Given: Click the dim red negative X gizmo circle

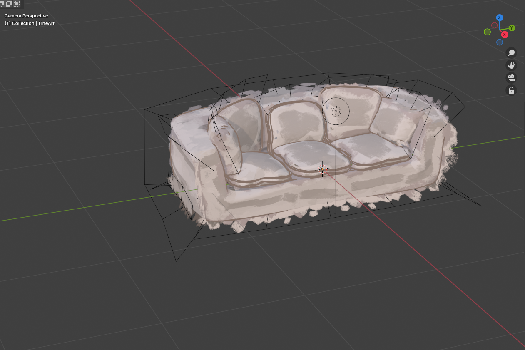Looking at the screenshot, I should pyautogui.click(x=494, y=25).
